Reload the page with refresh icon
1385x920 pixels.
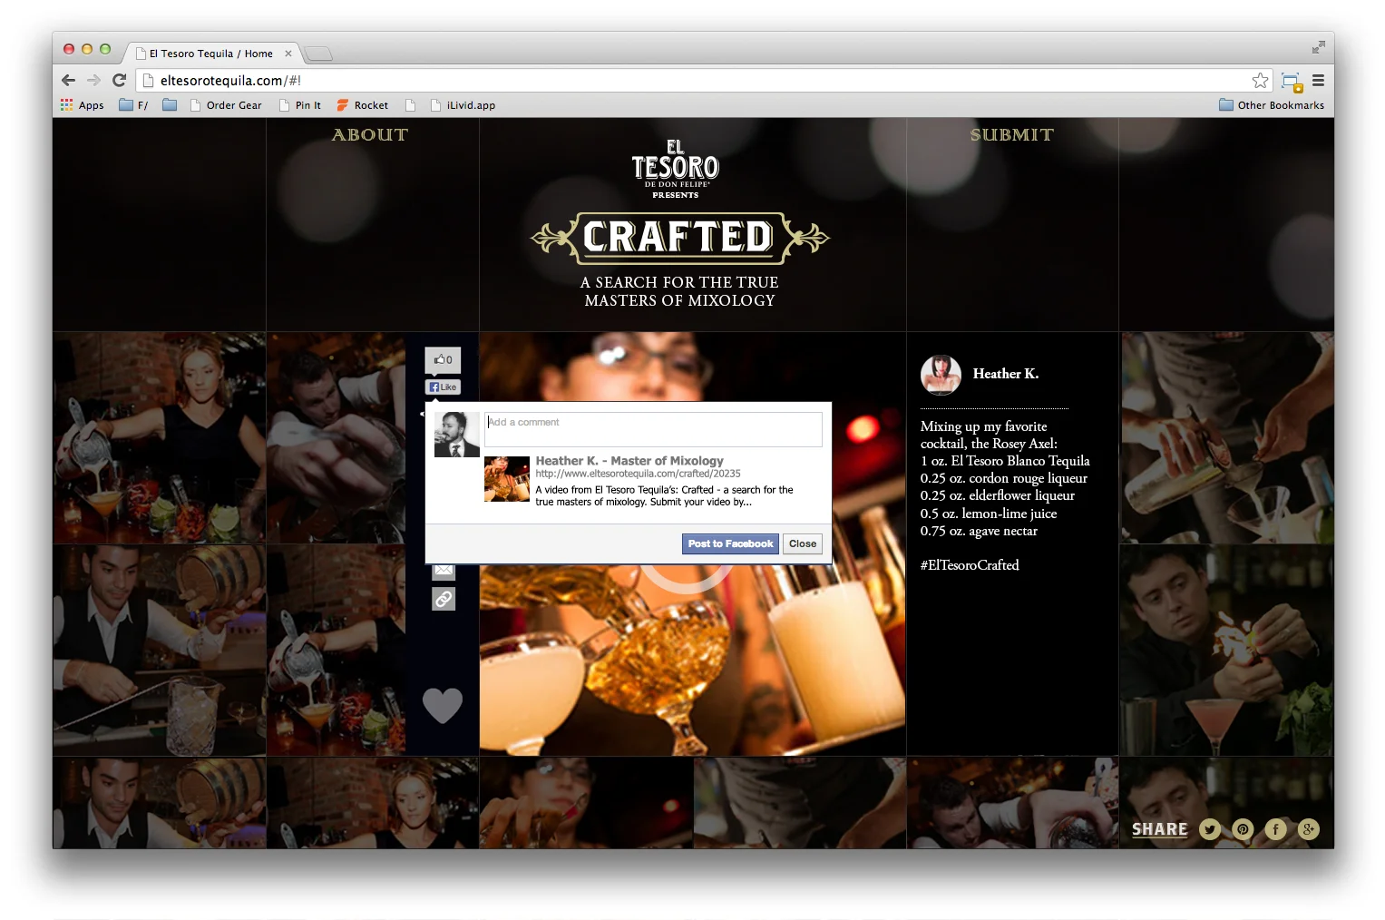click(119, 80)
